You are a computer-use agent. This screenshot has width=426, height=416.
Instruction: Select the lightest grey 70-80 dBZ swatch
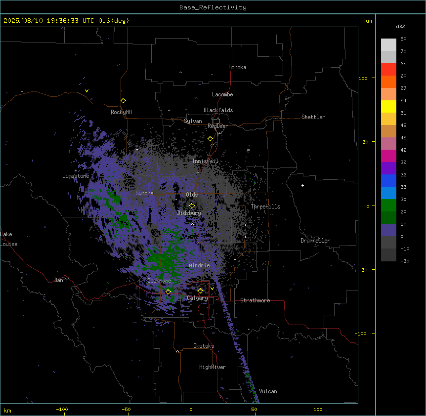(388, 45)
